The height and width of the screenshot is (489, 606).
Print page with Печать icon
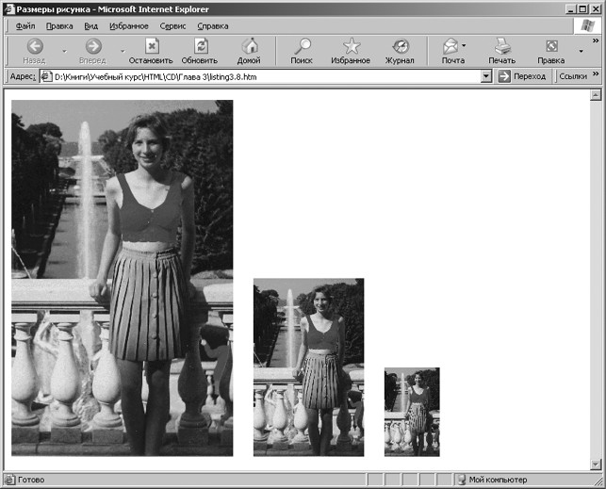[501, 46]
